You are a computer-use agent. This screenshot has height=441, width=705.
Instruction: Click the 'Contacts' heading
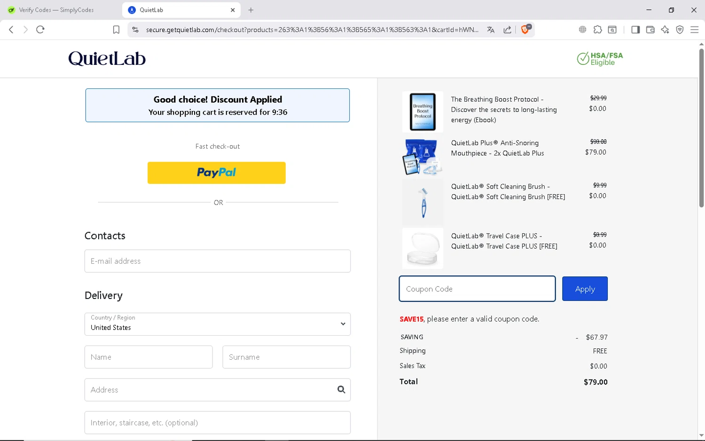pos(105,236)
